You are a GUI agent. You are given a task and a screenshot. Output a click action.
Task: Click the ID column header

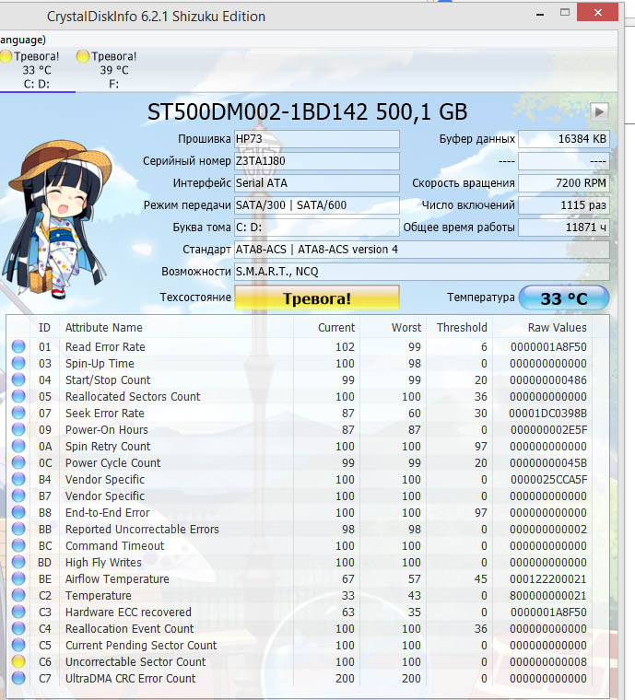[44, 328]
